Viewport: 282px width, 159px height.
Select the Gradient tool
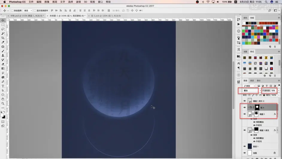(x=3, y=68)
